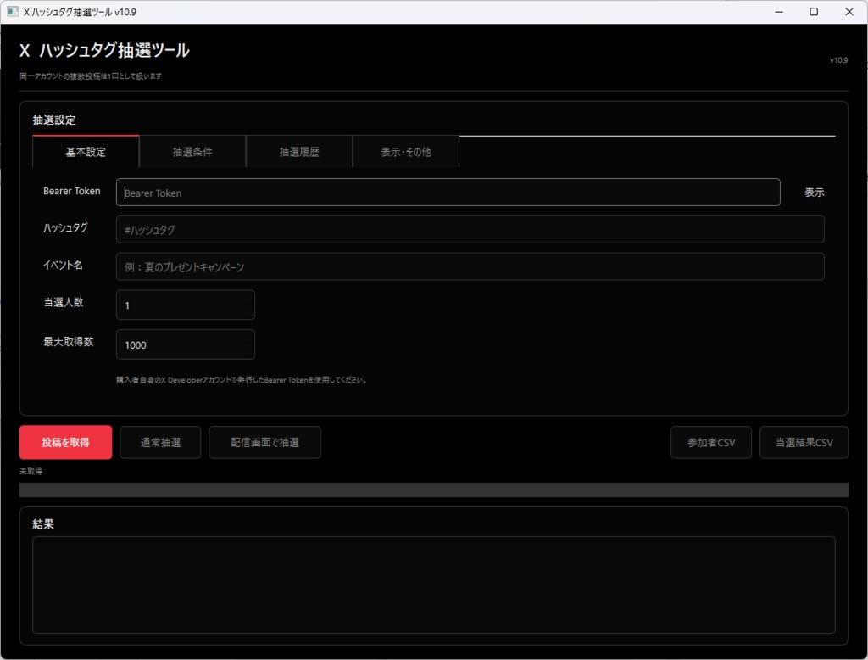This screenshot has width=868, height=660.
Task: Close the ハッシュタグ抽選ツール window
Action: (849, 12)
